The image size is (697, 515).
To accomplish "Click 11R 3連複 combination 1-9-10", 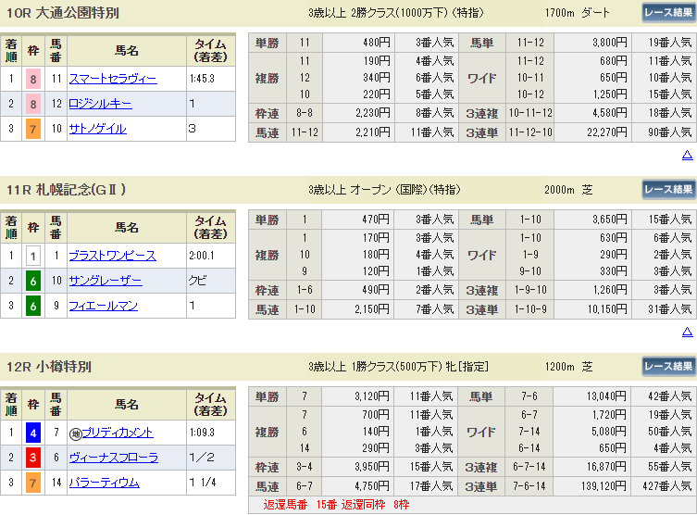I will [x=530, y=291].
